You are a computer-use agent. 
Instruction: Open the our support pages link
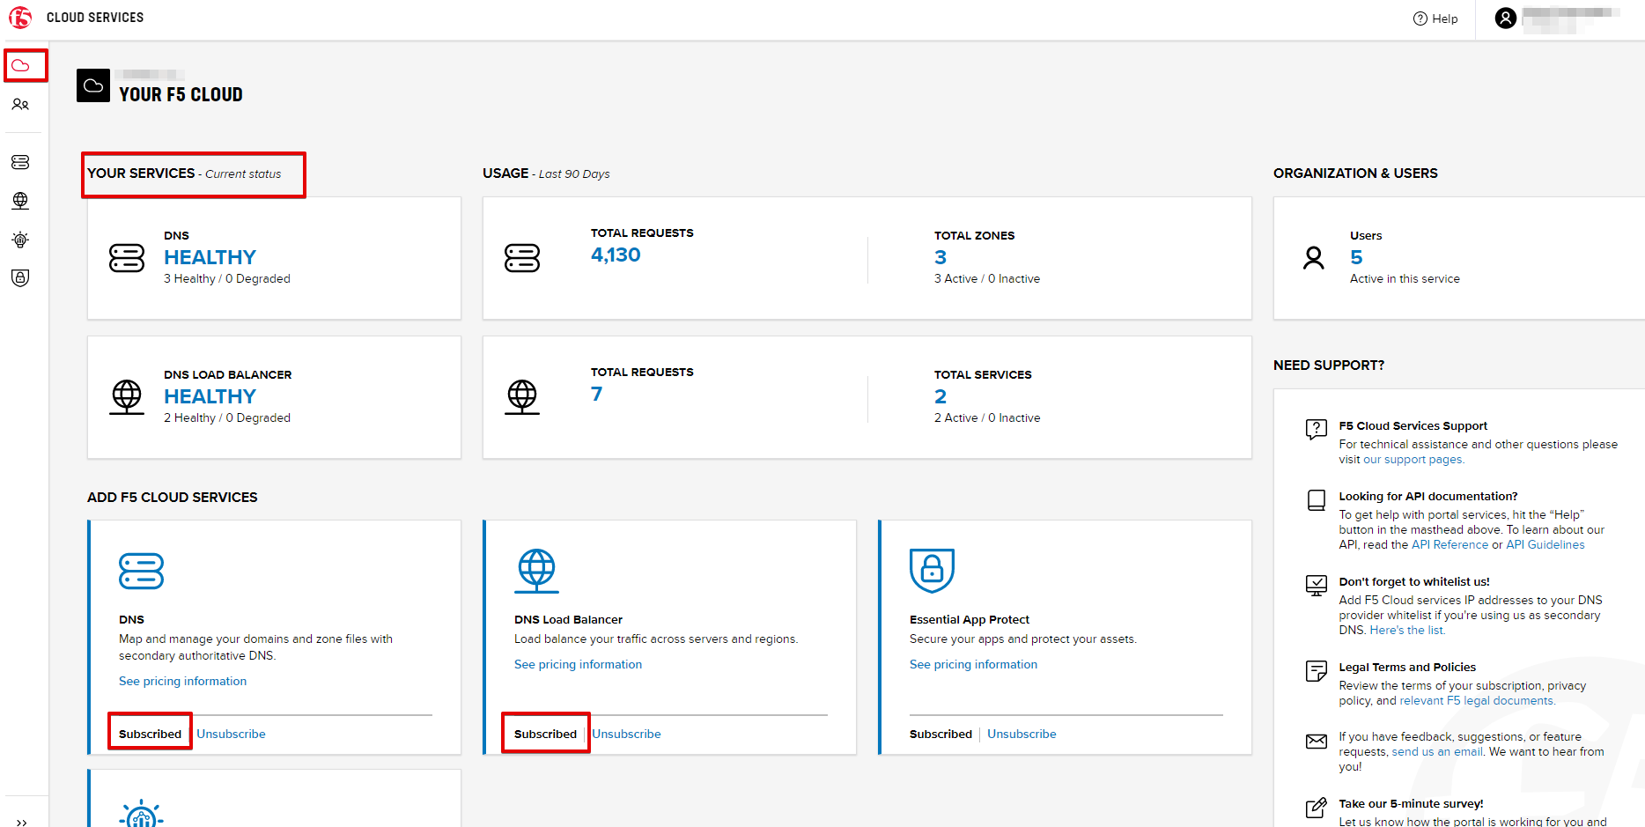(1413, 460)
